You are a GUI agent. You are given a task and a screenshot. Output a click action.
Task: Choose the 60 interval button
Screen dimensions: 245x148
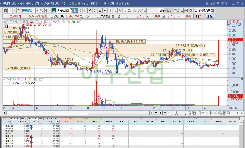pyautogui.click(x=139, y=10)
